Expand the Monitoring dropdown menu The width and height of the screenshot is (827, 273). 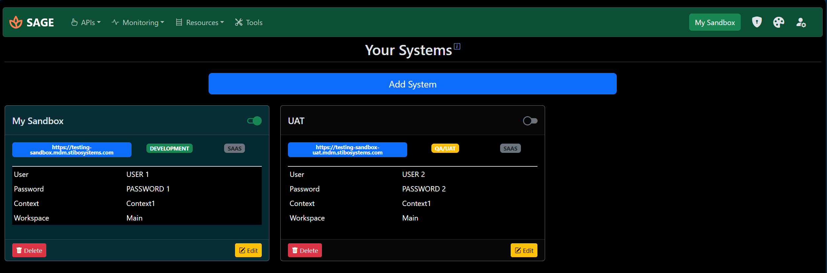[138, 22]
